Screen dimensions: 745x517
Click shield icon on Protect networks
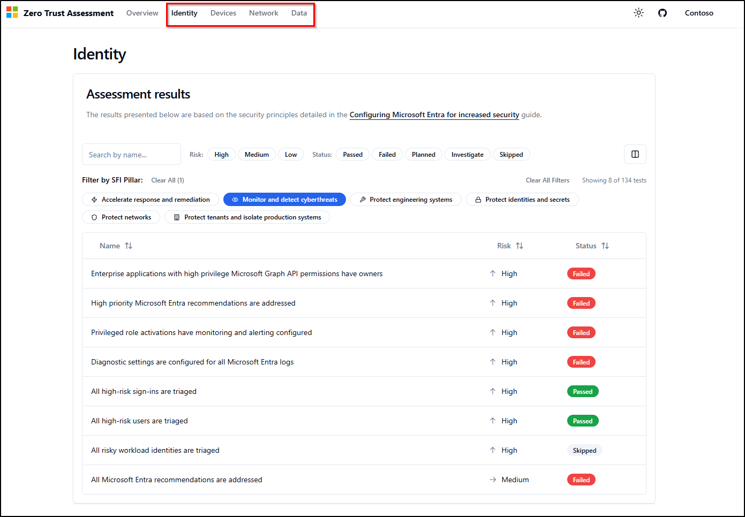[94, 217]
